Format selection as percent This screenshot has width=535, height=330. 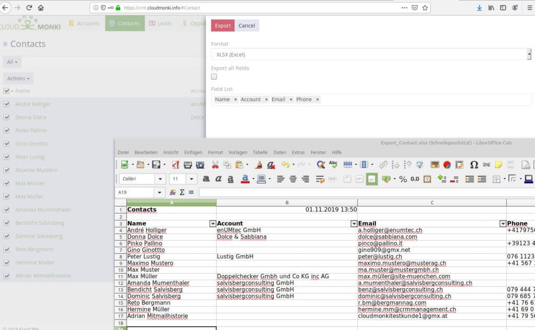(x=403, y=179)
